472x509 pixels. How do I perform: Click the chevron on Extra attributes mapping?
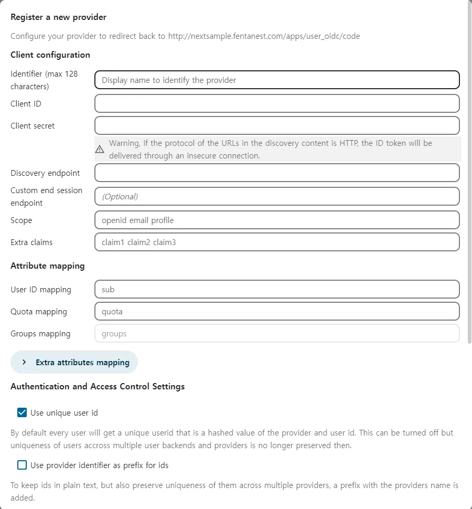point(24,362)
